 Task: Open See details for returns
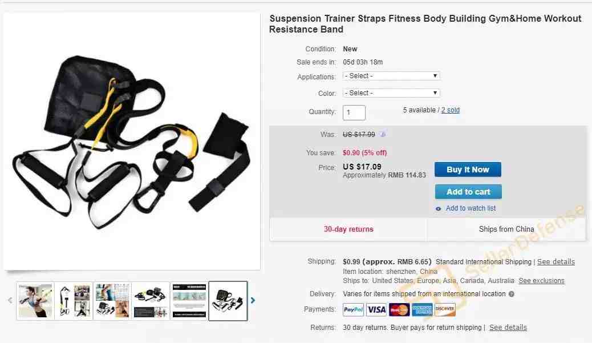(x=508, y=328)
